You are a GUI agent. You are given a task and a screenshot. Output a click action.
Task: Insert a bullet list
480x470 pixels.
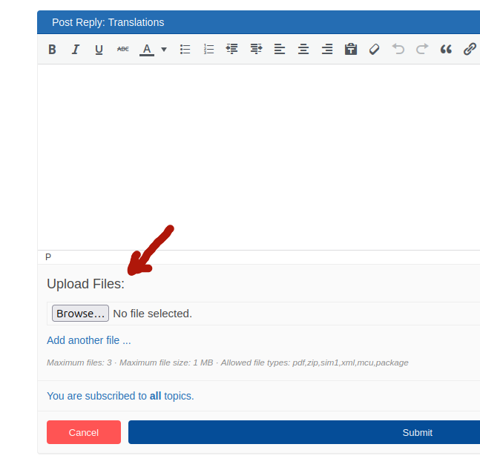pos(185,50)
